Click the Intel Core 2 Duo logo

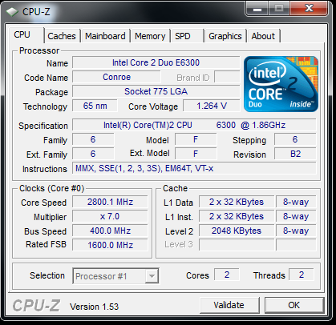[x=281, y=84]
